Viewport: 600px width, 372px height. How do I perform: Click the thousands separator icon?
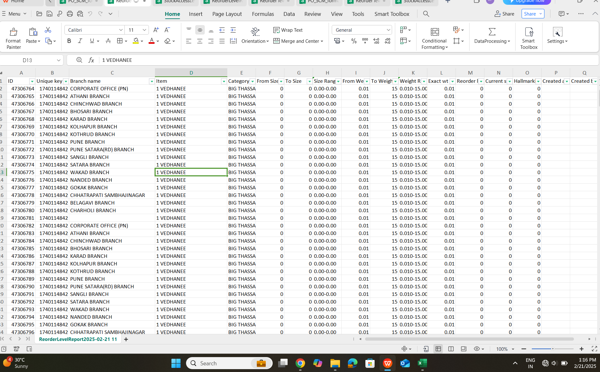tap(365, 41)
